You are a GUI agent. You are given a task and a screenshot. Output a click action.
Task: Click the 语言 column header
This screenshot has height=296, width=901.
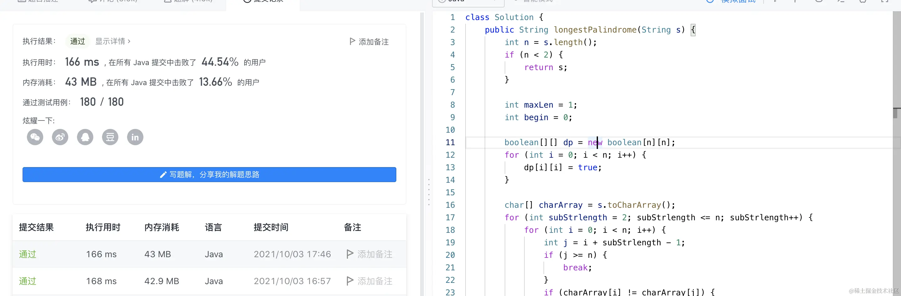tap(214, 227)
